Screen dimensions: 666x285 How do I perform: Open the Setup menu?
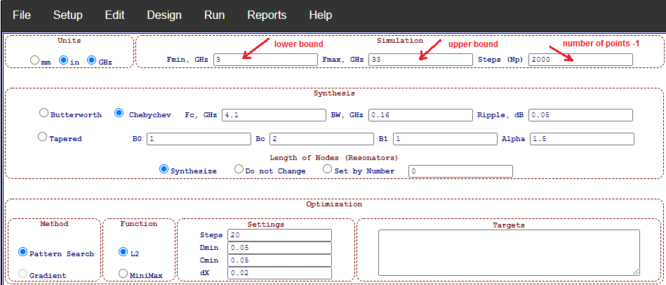tap(67, 15)
